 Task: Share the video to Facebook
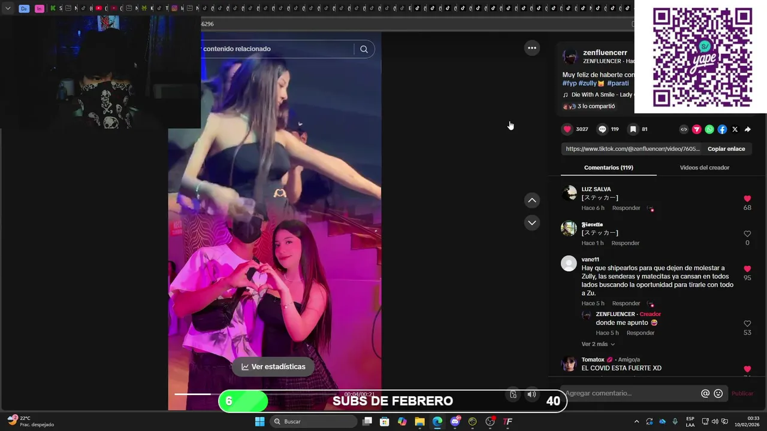point(722,129)
